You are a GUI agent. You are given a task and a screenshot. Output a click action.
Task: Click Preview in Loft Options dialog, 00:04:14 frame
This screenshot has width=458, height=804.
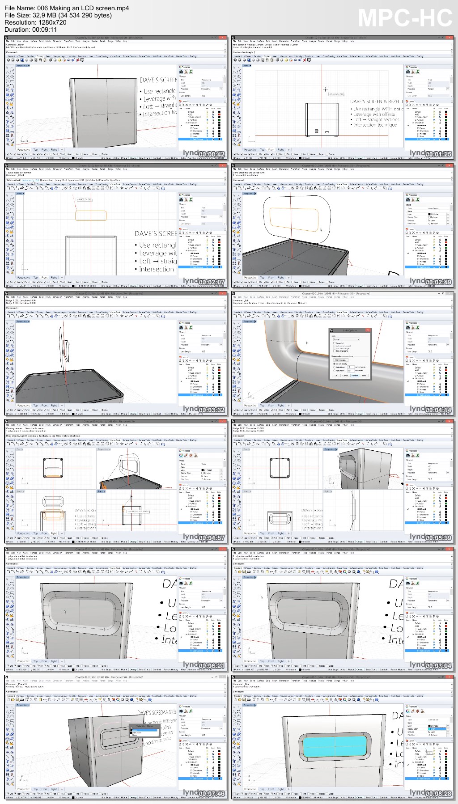[355, 376]
